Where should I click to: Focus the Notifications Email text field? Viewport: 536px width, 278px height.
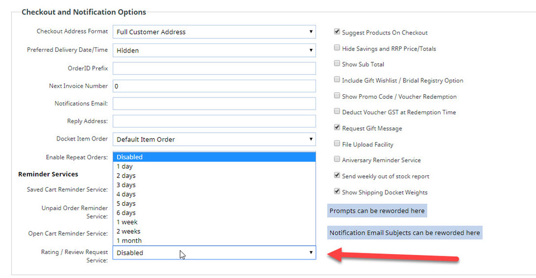point(214,104)
